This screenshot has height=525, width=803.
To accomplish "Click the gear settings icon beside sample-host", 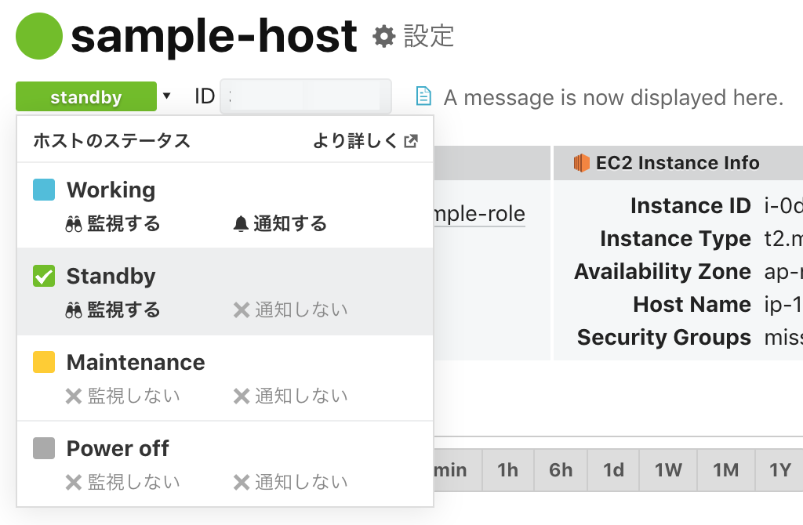I will click(x=383, y=36).
